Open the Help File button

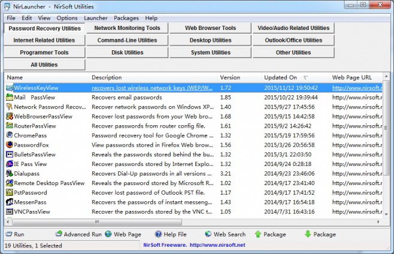(x=171, y=234)
